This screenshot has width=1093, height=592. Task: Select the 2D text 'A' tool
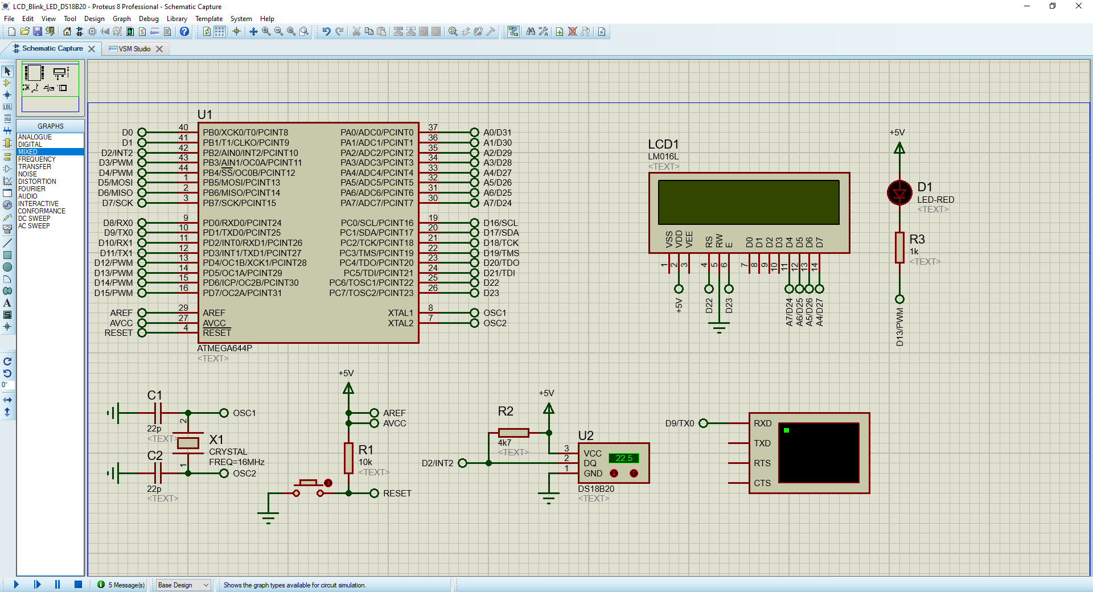pos(7,303)
